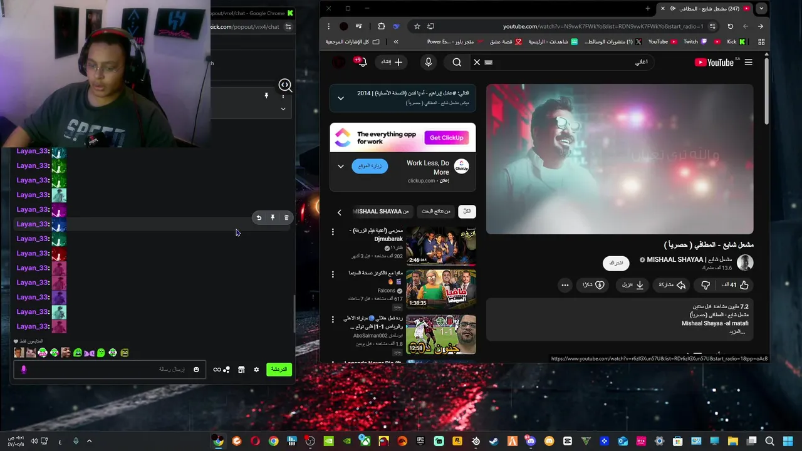Open Windows search from the taskbar
The width and height of the screenshot is (802, 451).
tap(770, 441)
